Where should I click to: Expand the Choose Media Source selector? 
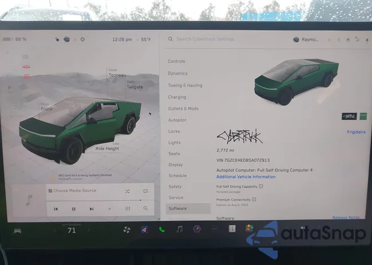click(74, 191)
